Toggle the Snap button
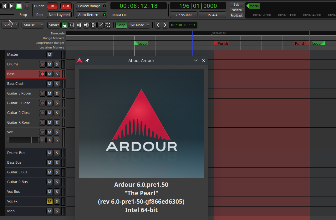This screenshot has height=220, width=336. point(121,25)
